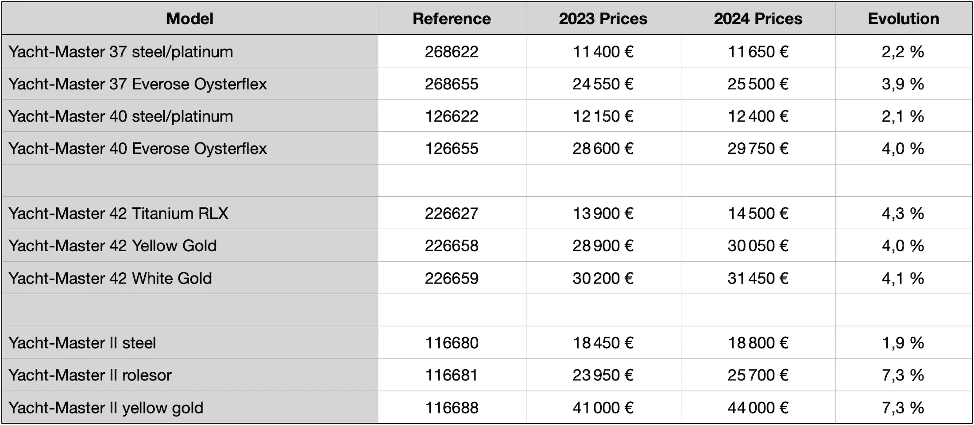Select the 30 200 € price cell
This screenshot has width=974, height=425.
click(603, 278)
